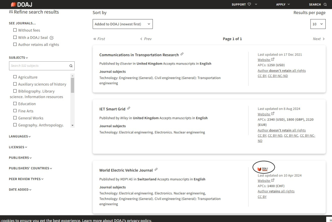Click the Search 532 subjects input field

(x=37, y=65)
